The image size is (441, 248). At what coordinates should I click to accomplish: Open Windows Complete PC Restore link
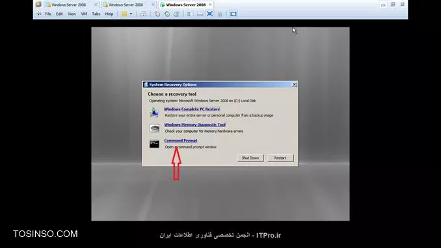[192, 109]
